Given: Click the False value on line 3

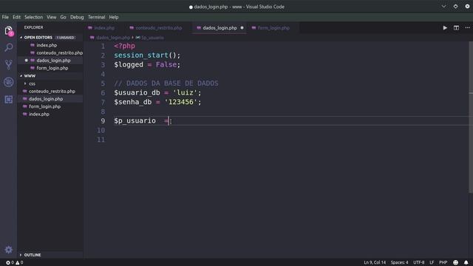Looking at the screenshot, I should (x=166, y=65).
